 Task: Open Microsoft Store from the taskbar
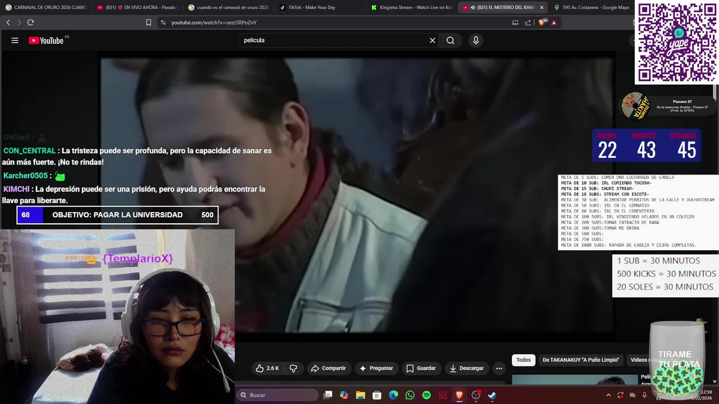click(x=377, y=395)
